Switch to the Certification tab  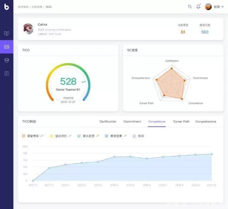108,122
